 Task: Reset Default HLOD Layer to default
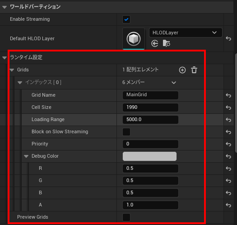pyautogui.click(x=228, y=38)
